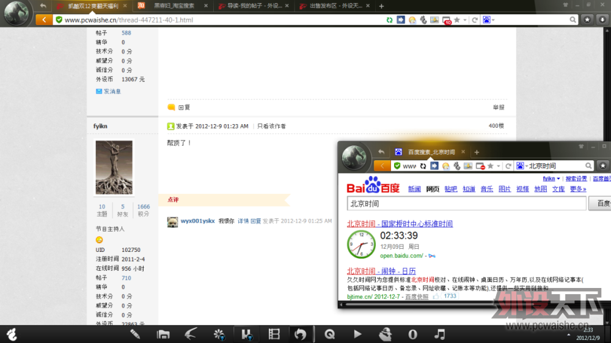
Task: Click the undo arrow icon left of the main tabs
Action: 43,6
